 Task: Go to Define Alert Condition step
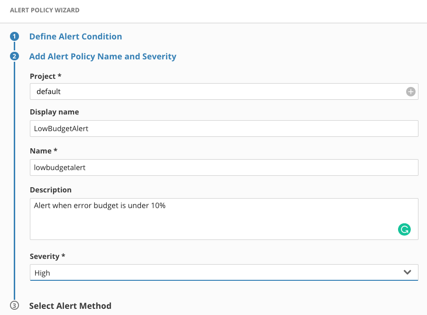[75, 36]
